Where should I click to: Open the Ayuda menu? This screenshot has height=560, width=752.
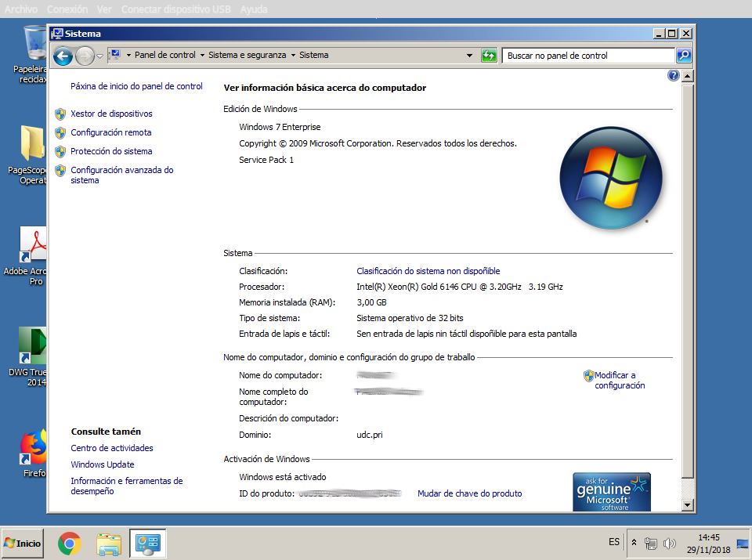[x=254, y=9]
